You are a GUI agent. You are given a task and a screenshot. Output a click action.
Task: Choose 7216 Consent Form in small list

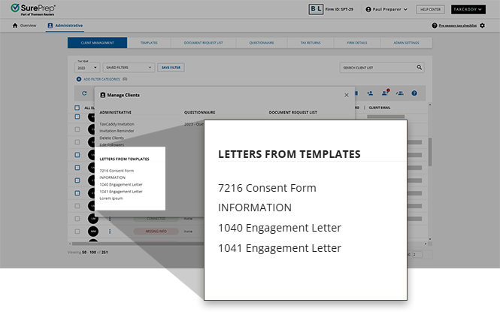(x=117, y=171)
